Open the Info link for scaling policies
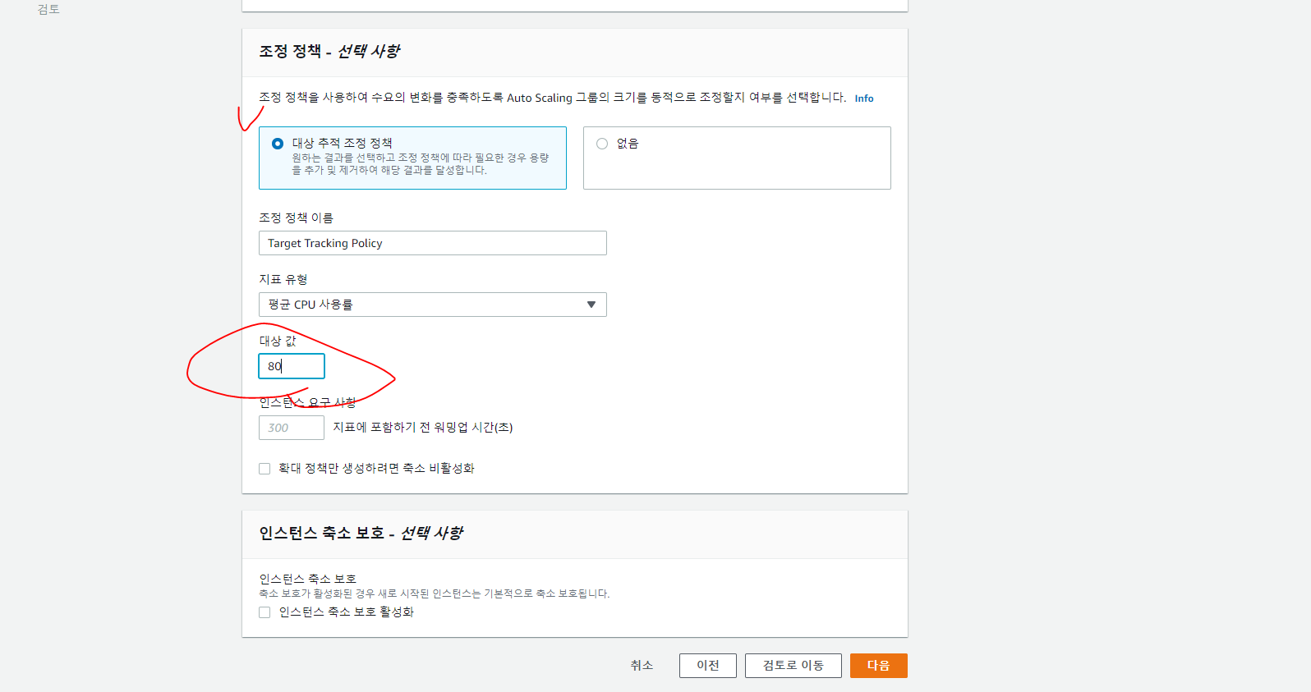Screen dimensions: 1311x692 [x=863, y=99]
